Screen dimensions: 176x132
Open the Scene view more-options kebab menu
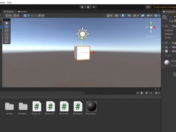pyautogui.click(x=158, y=11)
